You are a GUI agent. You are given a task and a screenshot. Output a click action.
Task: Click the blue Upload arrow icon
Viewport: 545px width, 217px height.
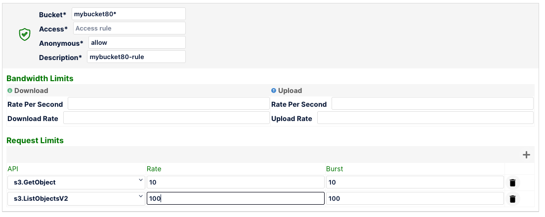[x=274, y=91]
